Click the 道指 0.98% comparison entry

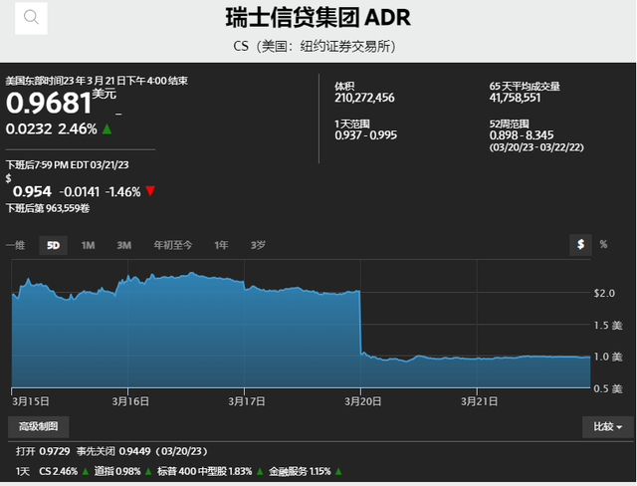[117, 471]
